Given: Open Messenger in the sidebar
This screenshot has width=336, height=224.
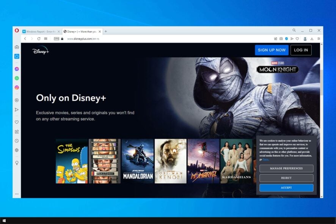Looking at the screenshot, I should point(17,69).
